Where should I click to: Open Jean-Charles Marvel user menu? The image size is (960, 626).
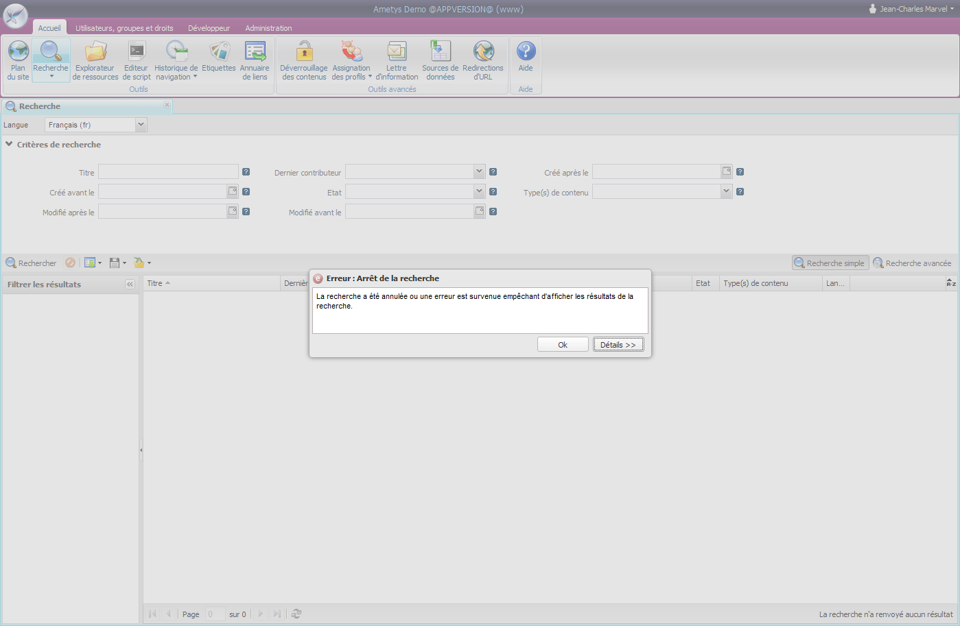click(x=911, y=9)
